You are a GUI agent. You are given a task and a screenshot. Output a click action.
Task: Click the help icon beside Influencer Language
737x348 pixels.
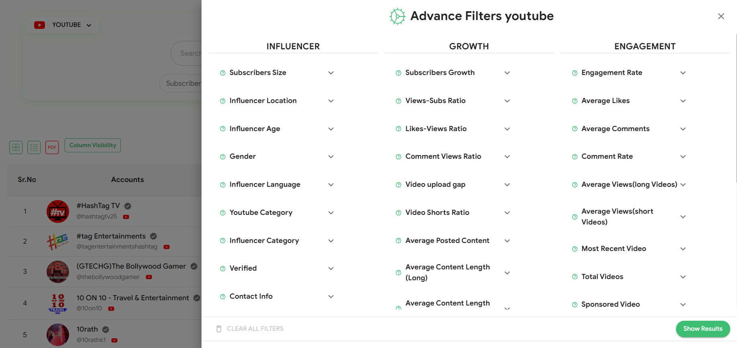222,185
